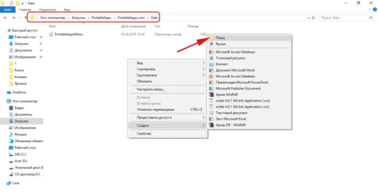The height and width of the screenshot is (195, 378).
Task: Open Музыка music folder in sidebar
Action: click(x=18, y=134)
